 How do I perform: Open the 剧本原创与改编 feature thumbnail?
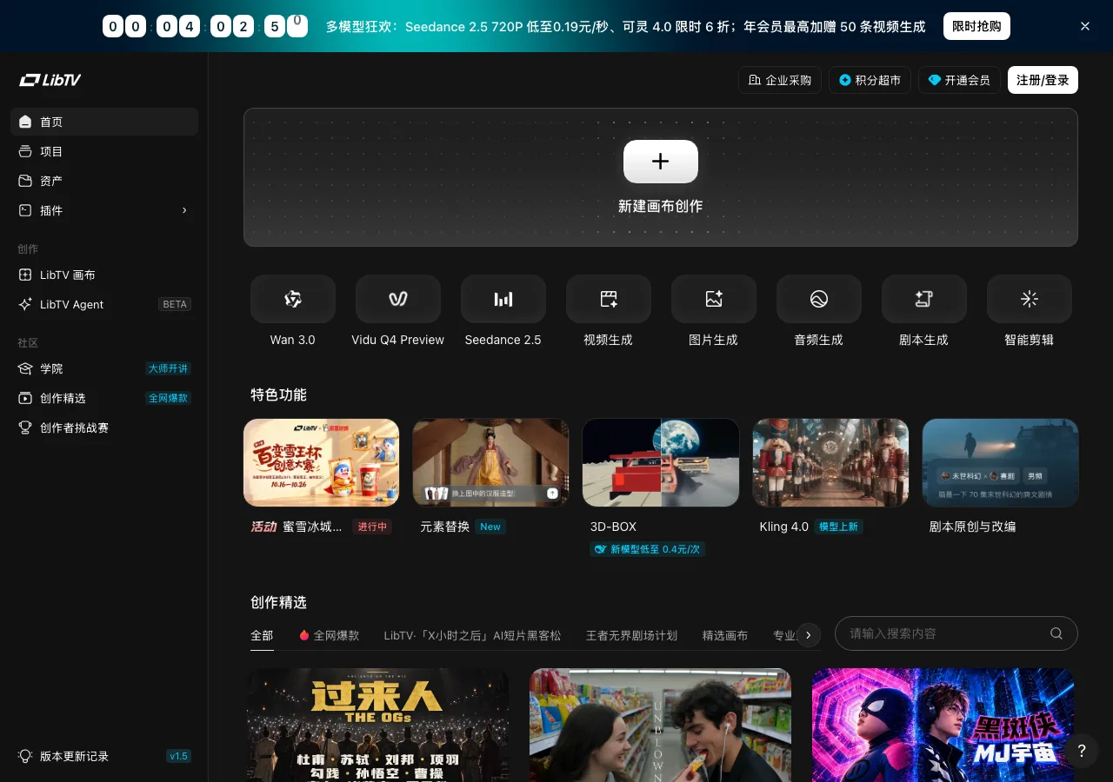[1000, 462]
